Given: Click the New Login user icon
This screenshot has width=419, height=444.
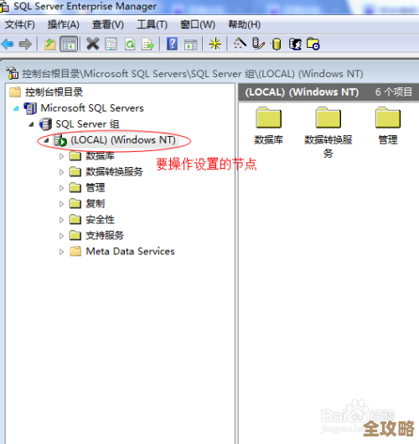Looking at the screenshot, I should click(x=295, y=44).
